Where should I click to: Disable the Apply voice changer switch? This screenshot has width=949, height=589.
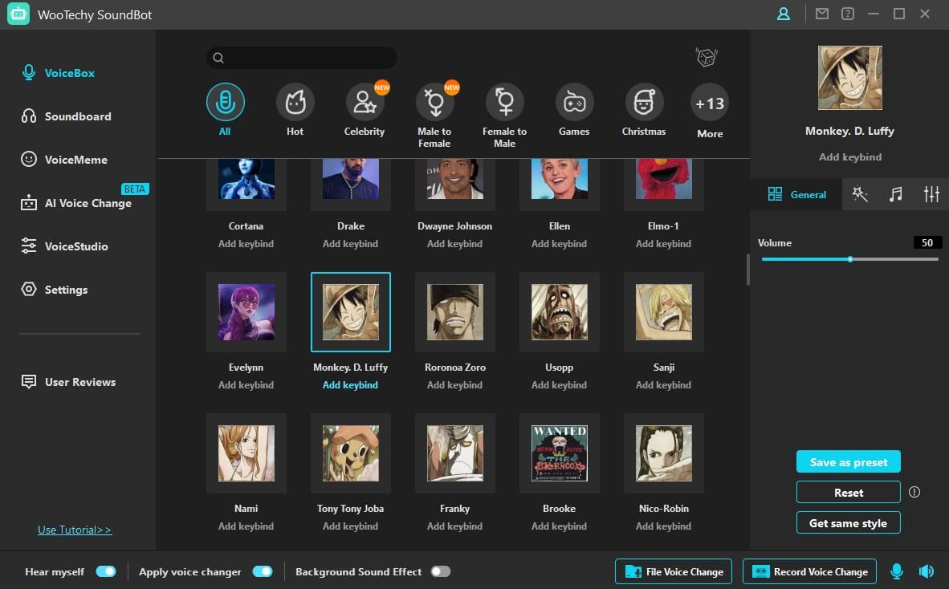pyautogui.click(x=263, y=571)
